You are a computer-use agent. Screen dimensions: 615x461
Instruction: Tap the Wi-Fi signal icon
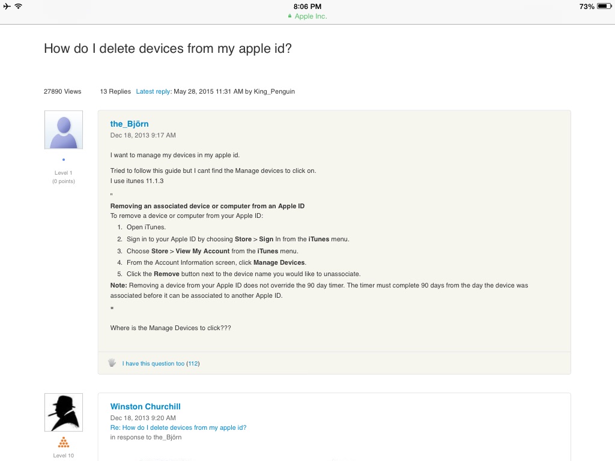(19, 6)
